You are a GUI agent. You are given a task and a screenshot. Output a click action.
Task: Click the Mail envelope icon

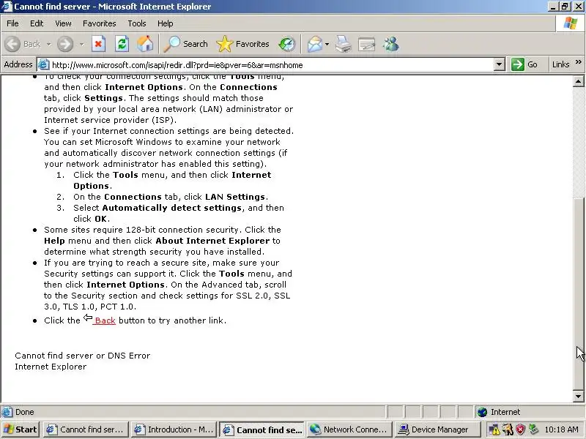[315, 44]
